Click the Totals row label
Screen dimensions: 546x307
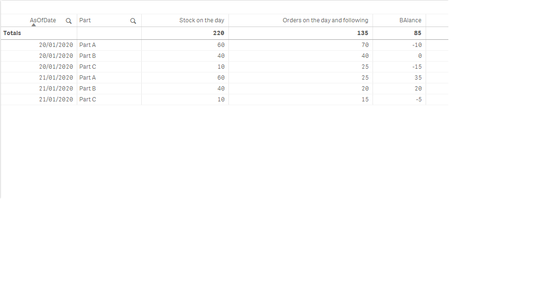click(x=12, y=33)
